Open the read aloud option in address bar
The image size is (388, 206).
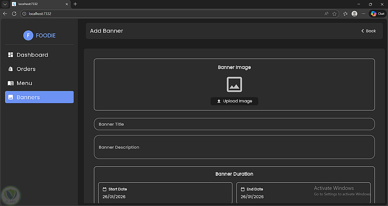[326, 14]
